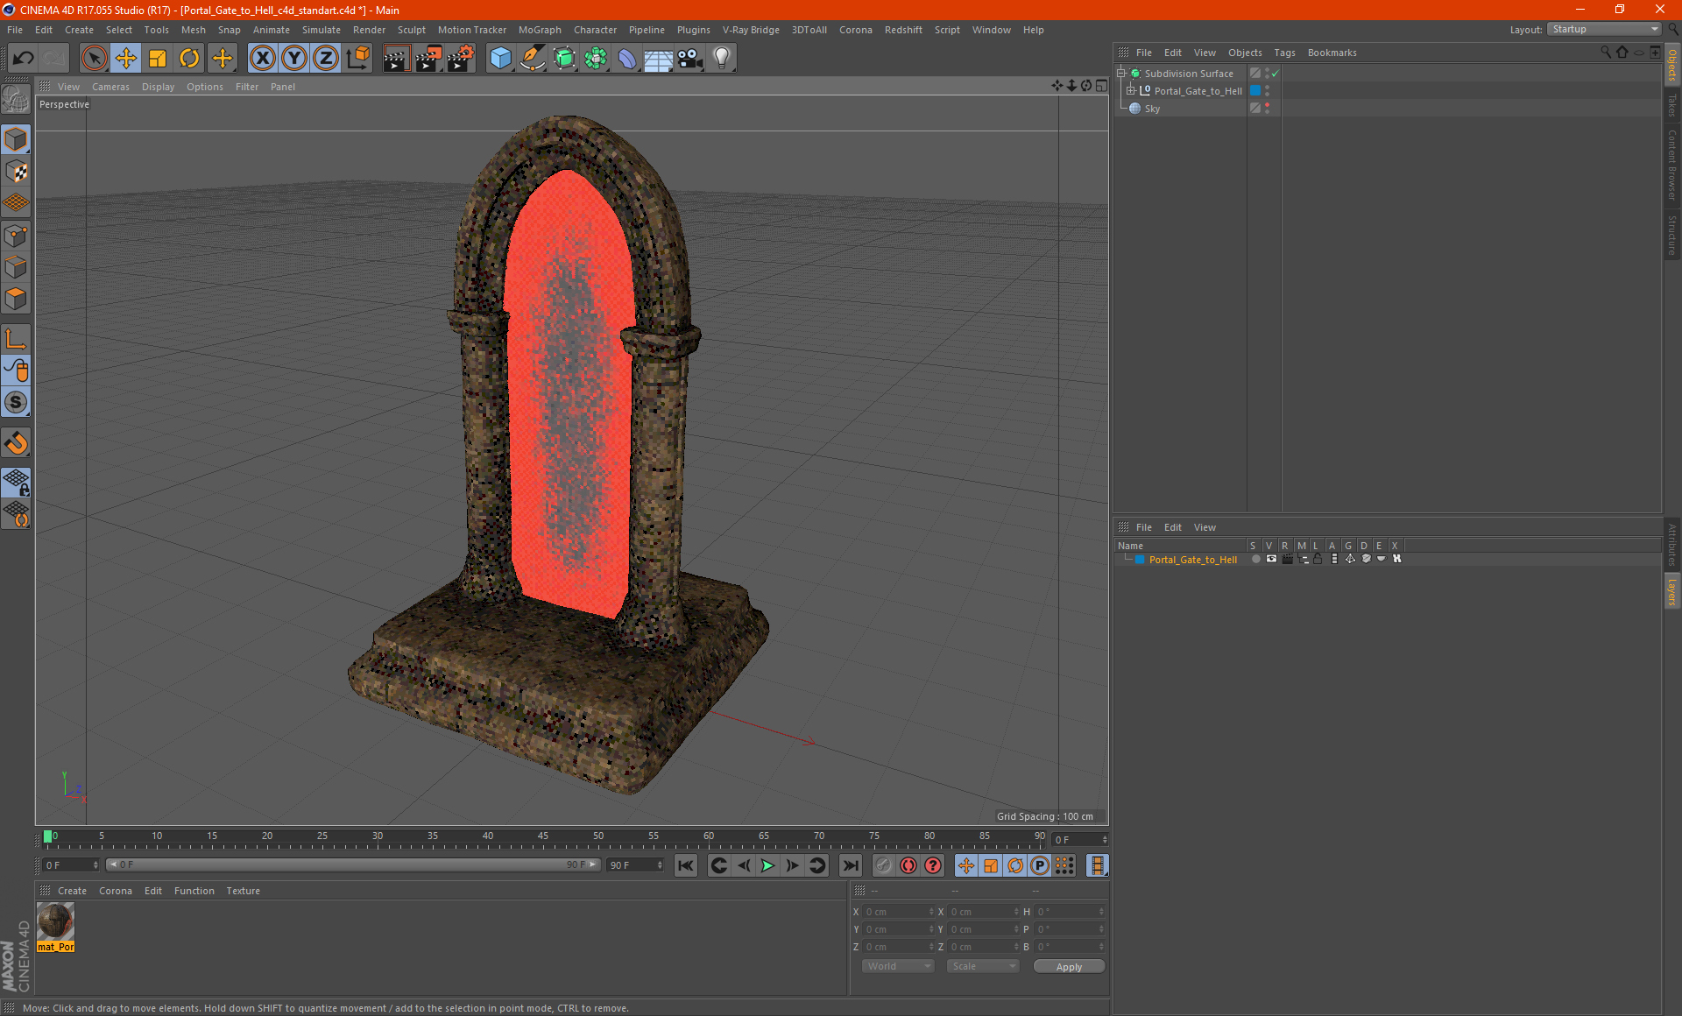
Task: Toggle Portal_Gate_to_Hell layer solo dot
Action: click(x=1256, y=559)
